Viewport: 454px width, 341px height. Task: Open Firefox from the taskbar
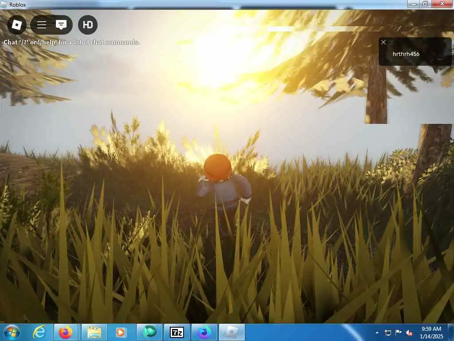66,332
